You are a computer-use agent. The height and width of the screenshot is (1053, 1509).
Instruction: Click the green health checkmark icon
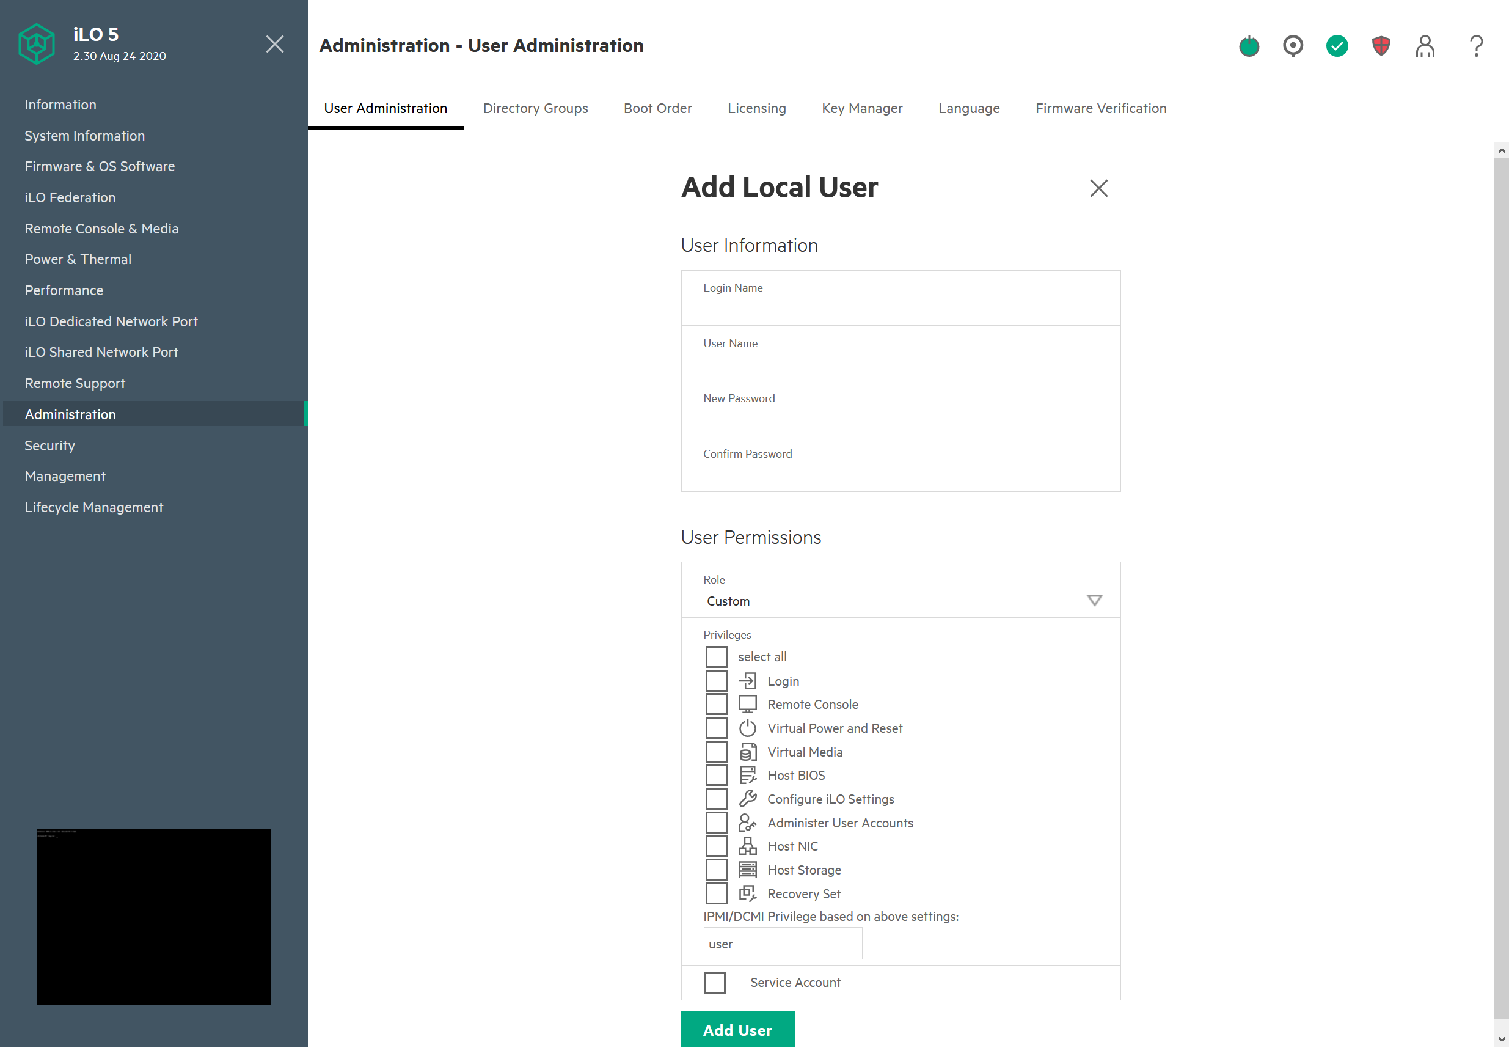(1337, 46)
